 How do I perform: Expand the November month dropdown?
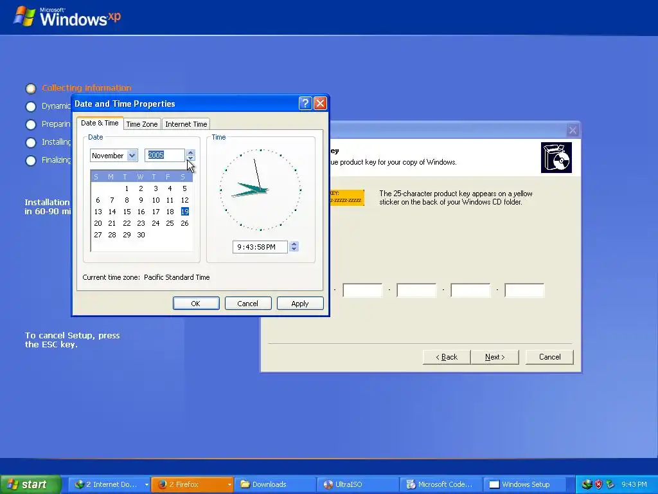pyautogui.click(x=132, y=156)
